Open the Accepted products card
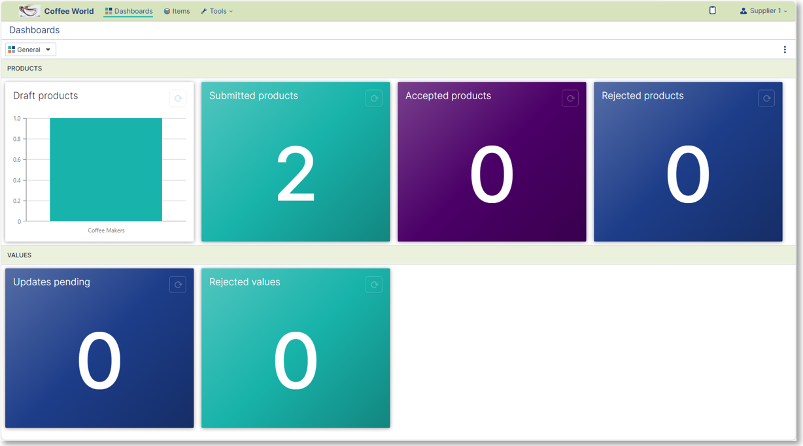 [492, 162]
